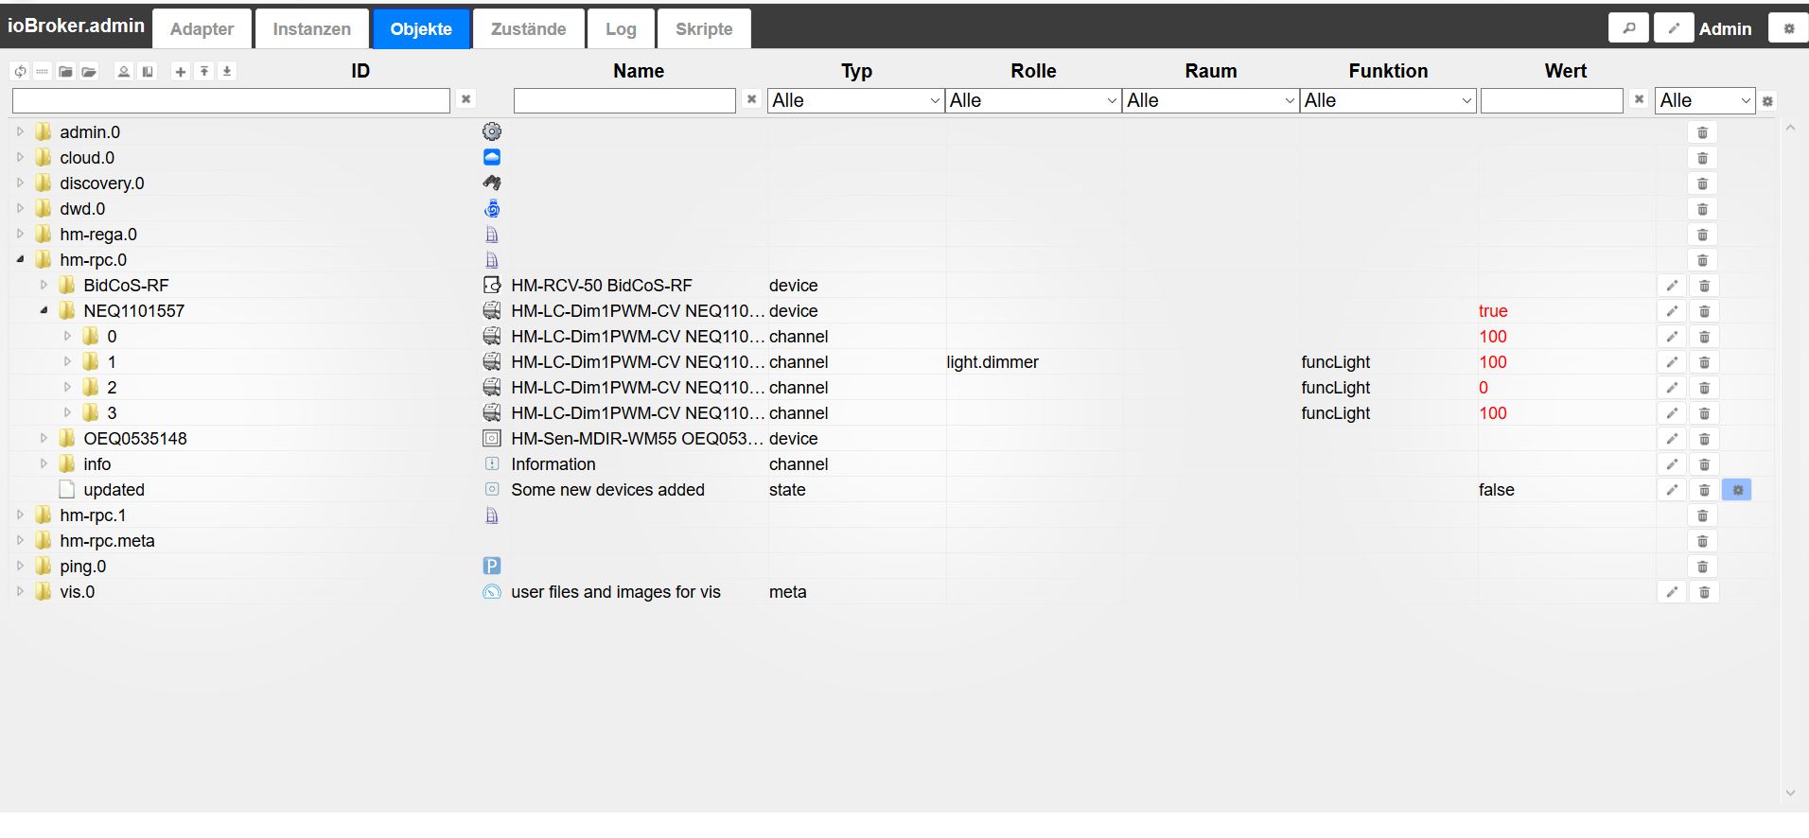The width and height of the screenshot is (1809, 838).
Task: Focus the ID filter input
Action: (231, 100)
